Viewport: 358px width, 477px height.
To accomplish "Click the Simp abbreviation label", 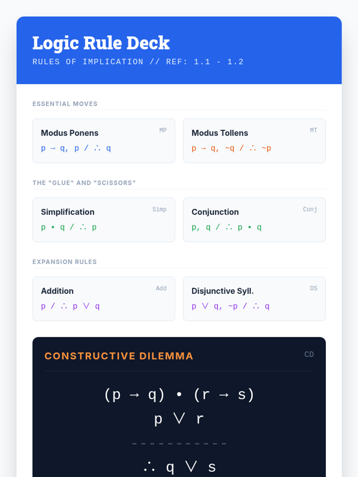I will [159, 209].
